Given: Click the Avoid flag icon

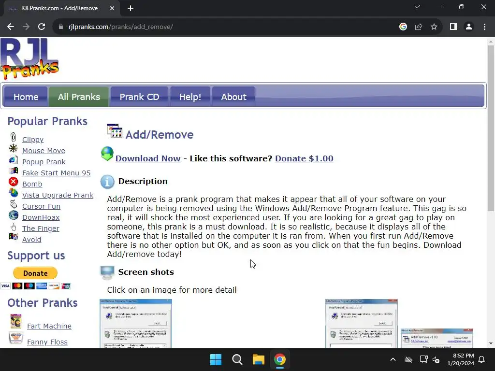Looking at the screenshot, I should pos(13,237).
